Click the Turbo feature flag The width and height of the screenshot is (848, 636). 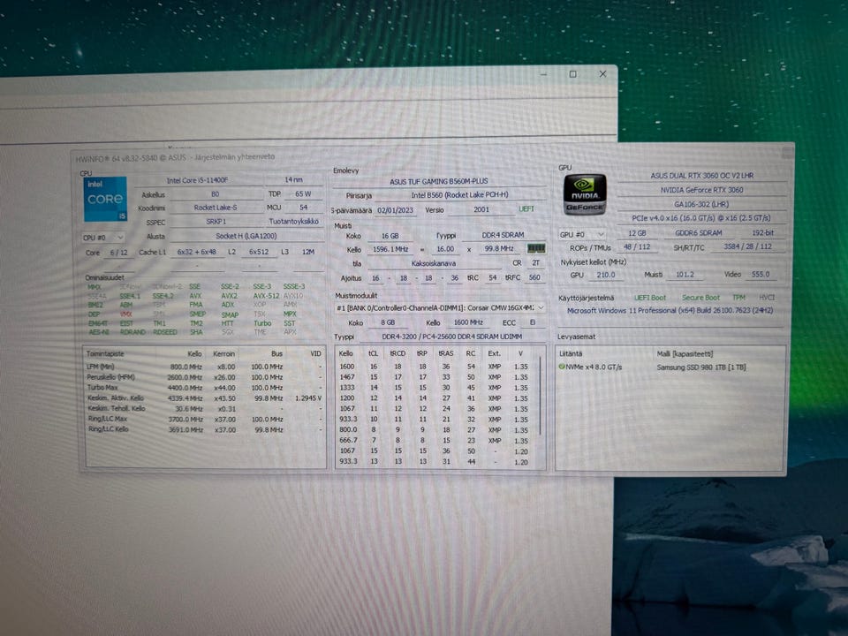[262, 323]
